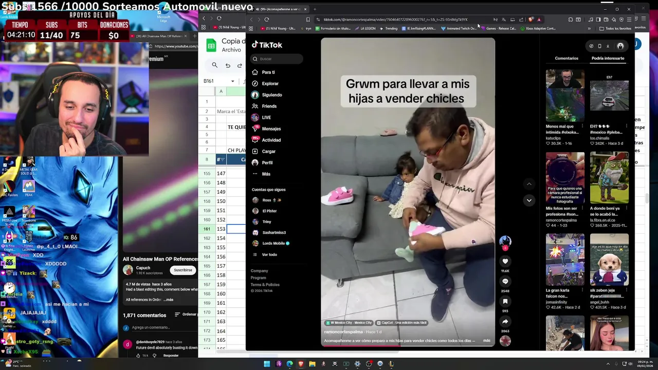Open the Trending bookmark

389,28
